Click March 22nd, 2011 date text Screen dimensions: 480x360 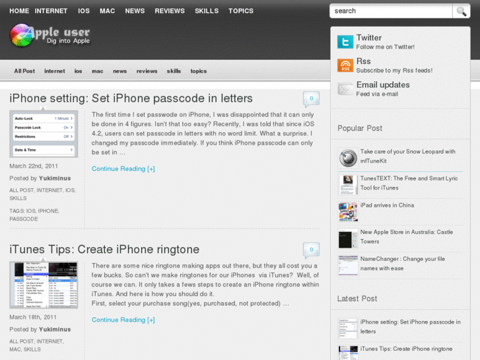point(34,166)
